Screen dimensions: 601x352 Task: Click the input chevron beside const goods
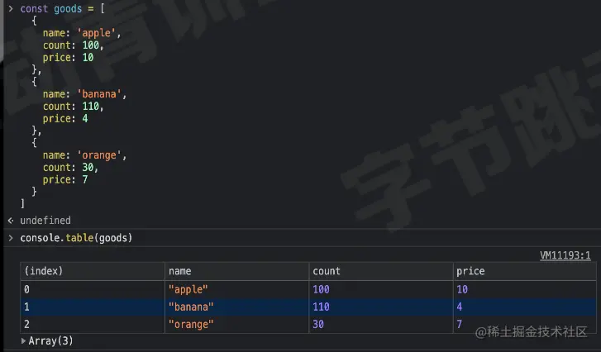pos(11,7)
